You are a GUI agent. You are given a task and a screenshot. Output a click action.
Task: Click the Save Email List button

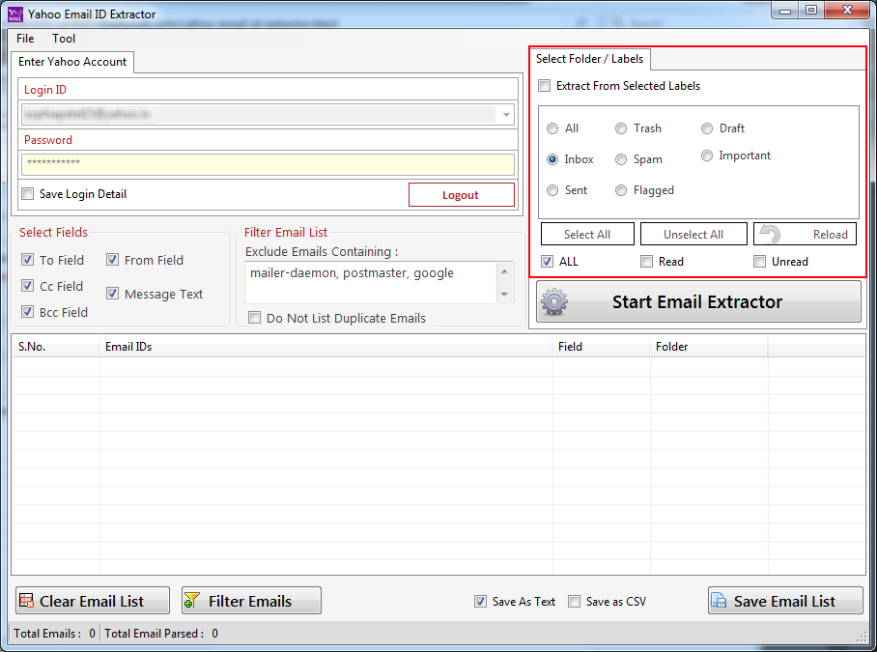(x=785, y=601)
